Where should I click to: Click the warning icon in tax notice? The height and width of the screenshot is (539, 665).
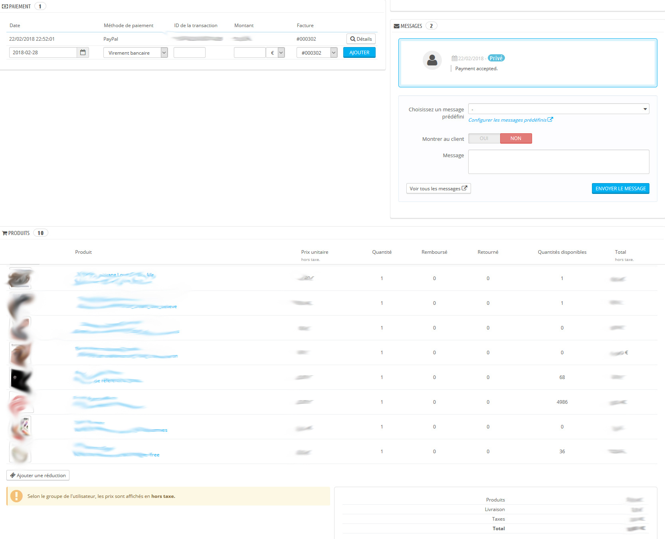(16, 496)
